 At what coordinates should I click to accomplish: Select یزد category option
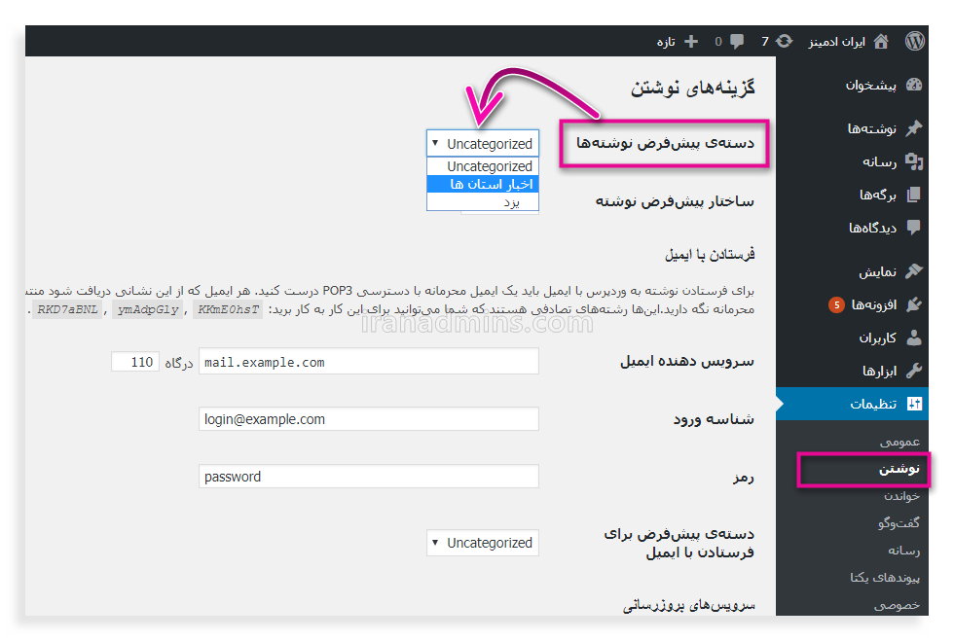coord(483,202)
